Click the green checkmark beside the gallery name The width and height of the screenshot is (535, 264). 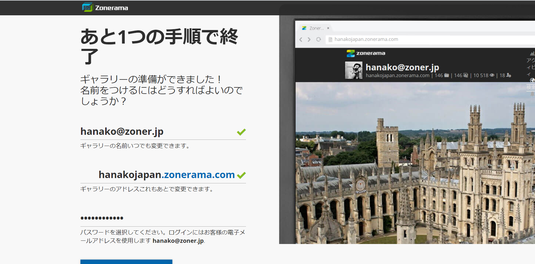tap(241, 132)
